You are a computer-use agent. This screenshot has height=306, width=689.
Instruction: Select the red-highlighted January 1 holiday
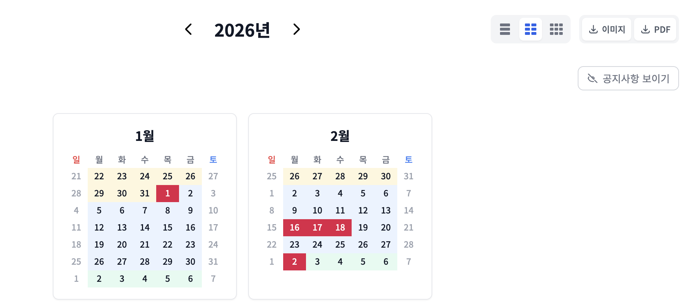(168, 193)
